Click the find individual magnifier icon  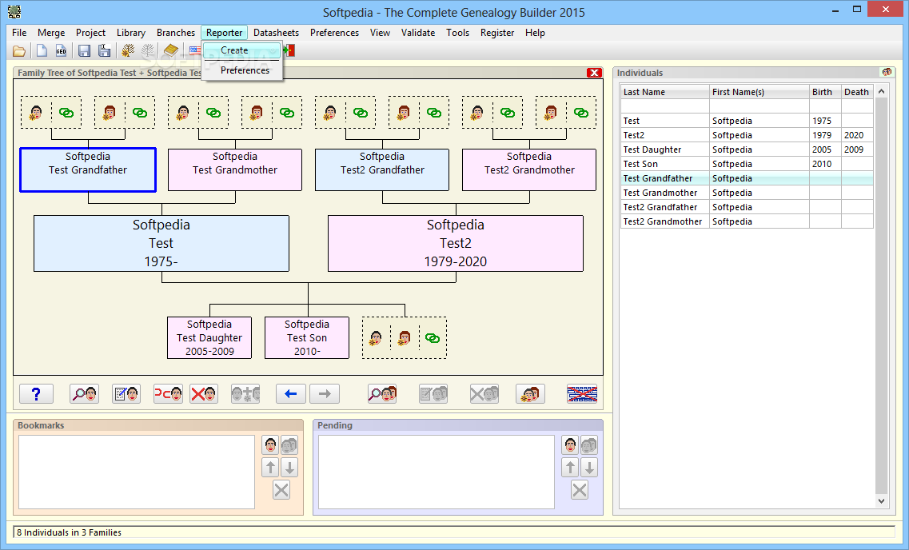tap(84, 394)
